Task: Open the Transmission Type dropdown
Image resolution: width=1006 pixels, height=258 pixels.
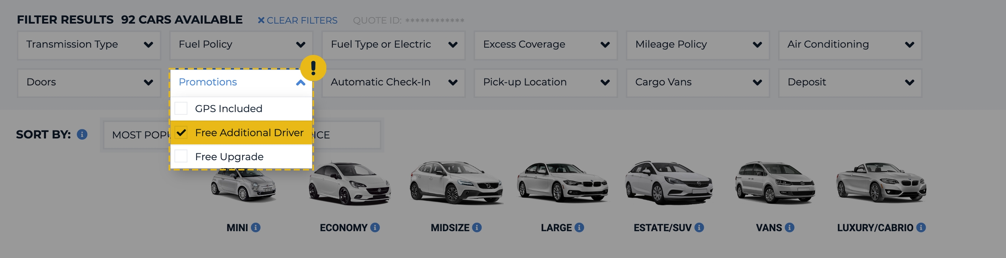Action: [89, 45]
